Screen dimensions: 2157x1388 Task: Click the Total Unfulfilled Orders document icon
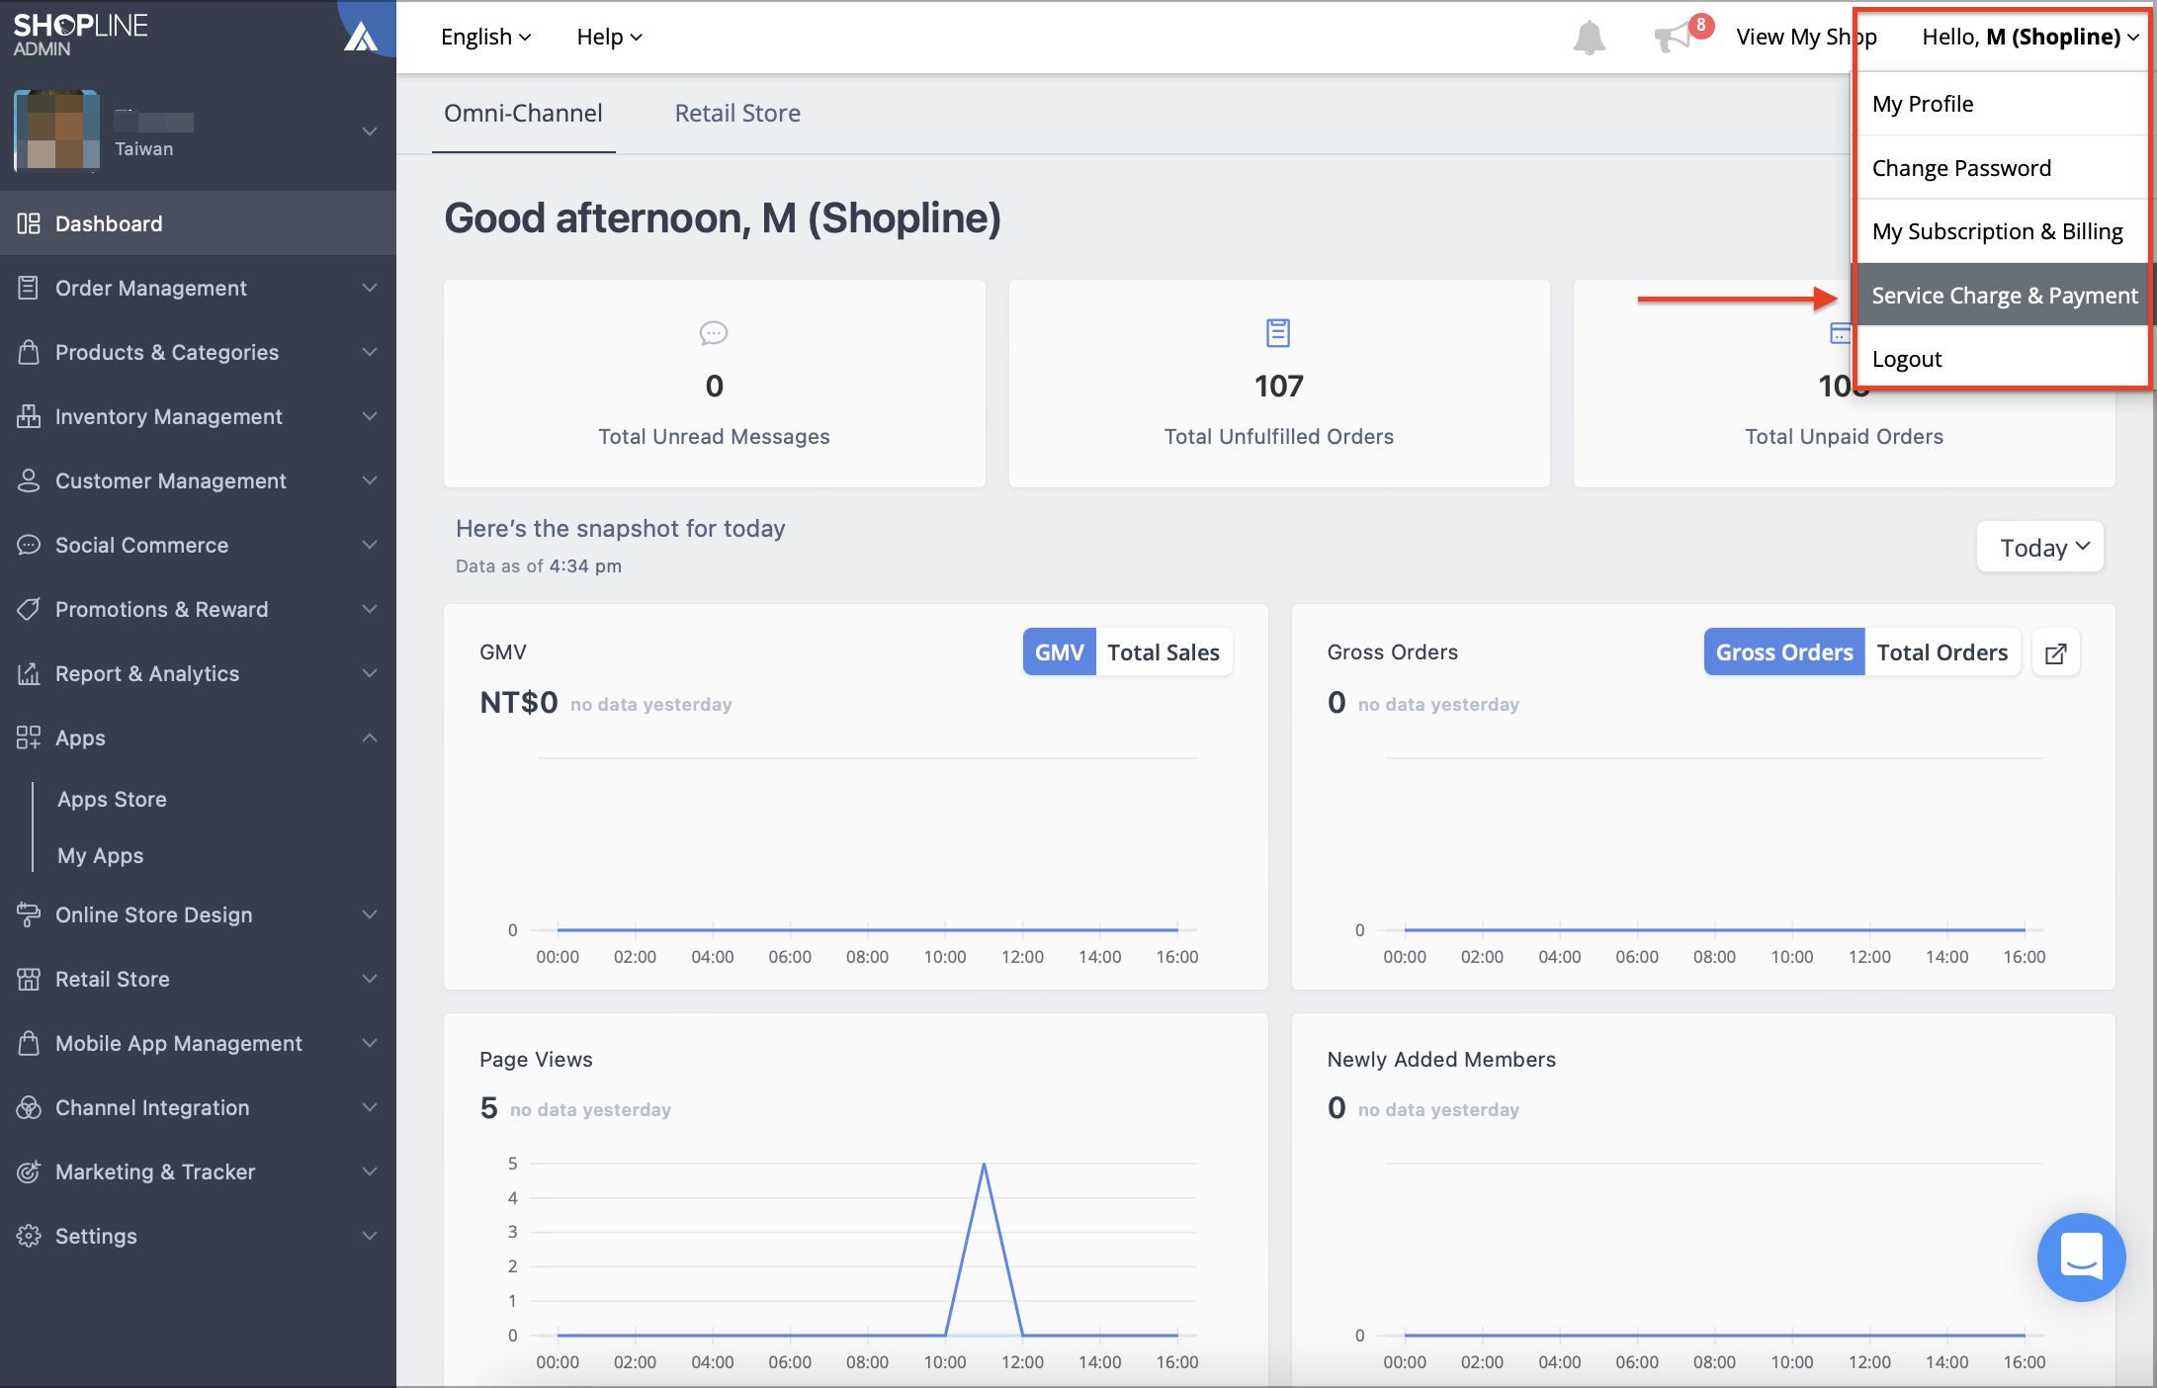(1278, 333)
